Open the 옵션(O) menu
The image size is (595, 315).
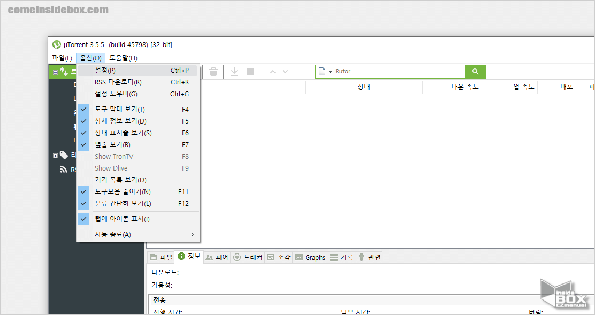click(x=90, y=58)
